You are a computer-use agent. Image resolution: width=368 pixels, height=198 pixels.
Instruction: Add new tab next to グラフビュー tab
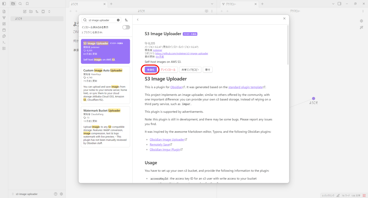pyautogui.click(x=262, y=4)
